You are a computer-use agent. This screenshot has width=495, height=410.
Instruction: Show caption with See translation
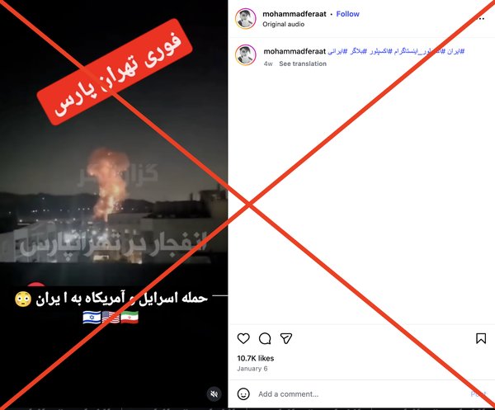(303, 64)
